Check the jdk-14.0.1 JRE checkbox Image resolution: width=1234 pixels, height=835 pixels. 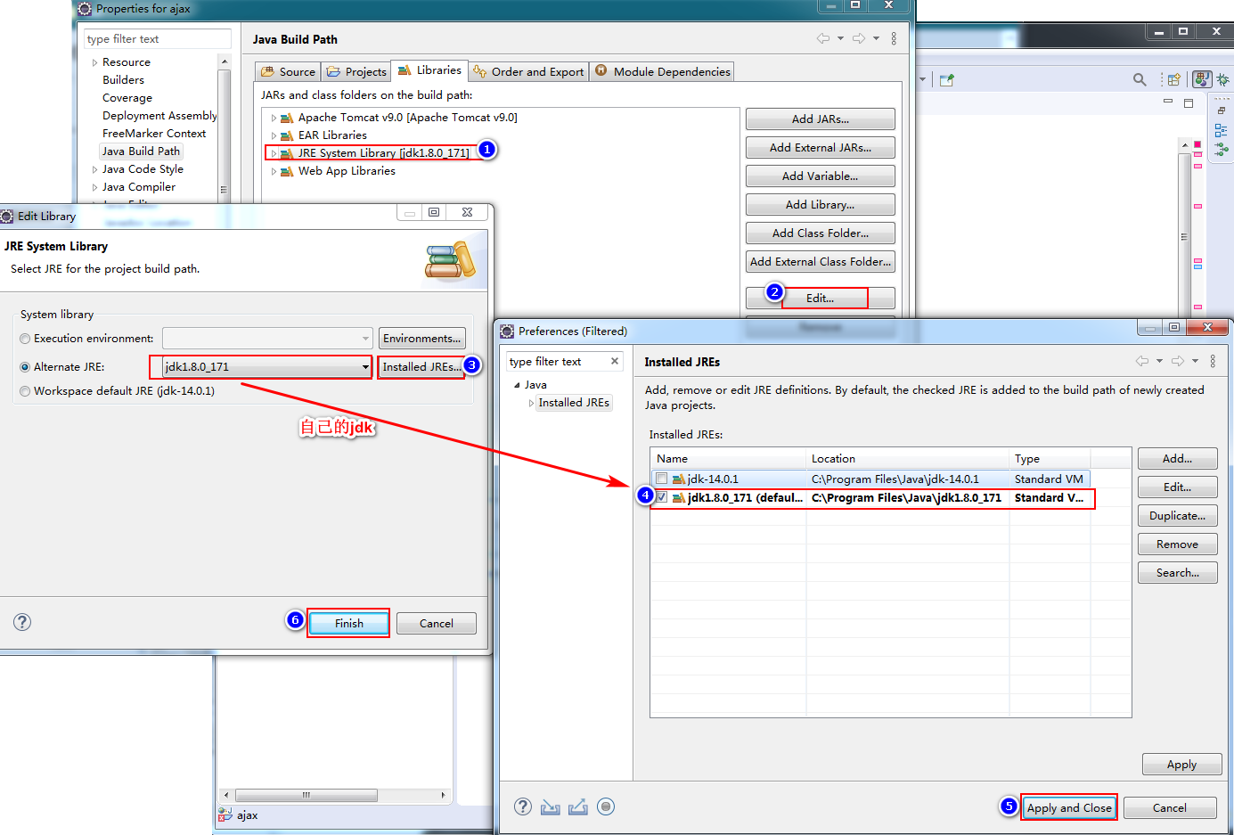(661, 479)
